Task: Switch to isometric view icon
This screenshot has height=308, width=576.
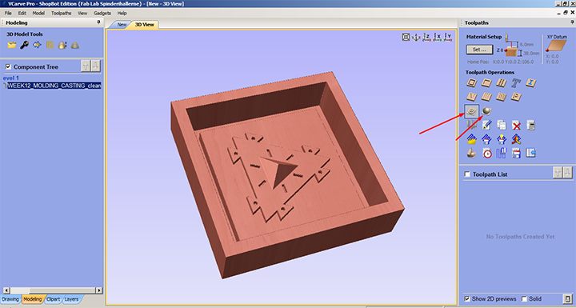Action: [x=416, y=37]
